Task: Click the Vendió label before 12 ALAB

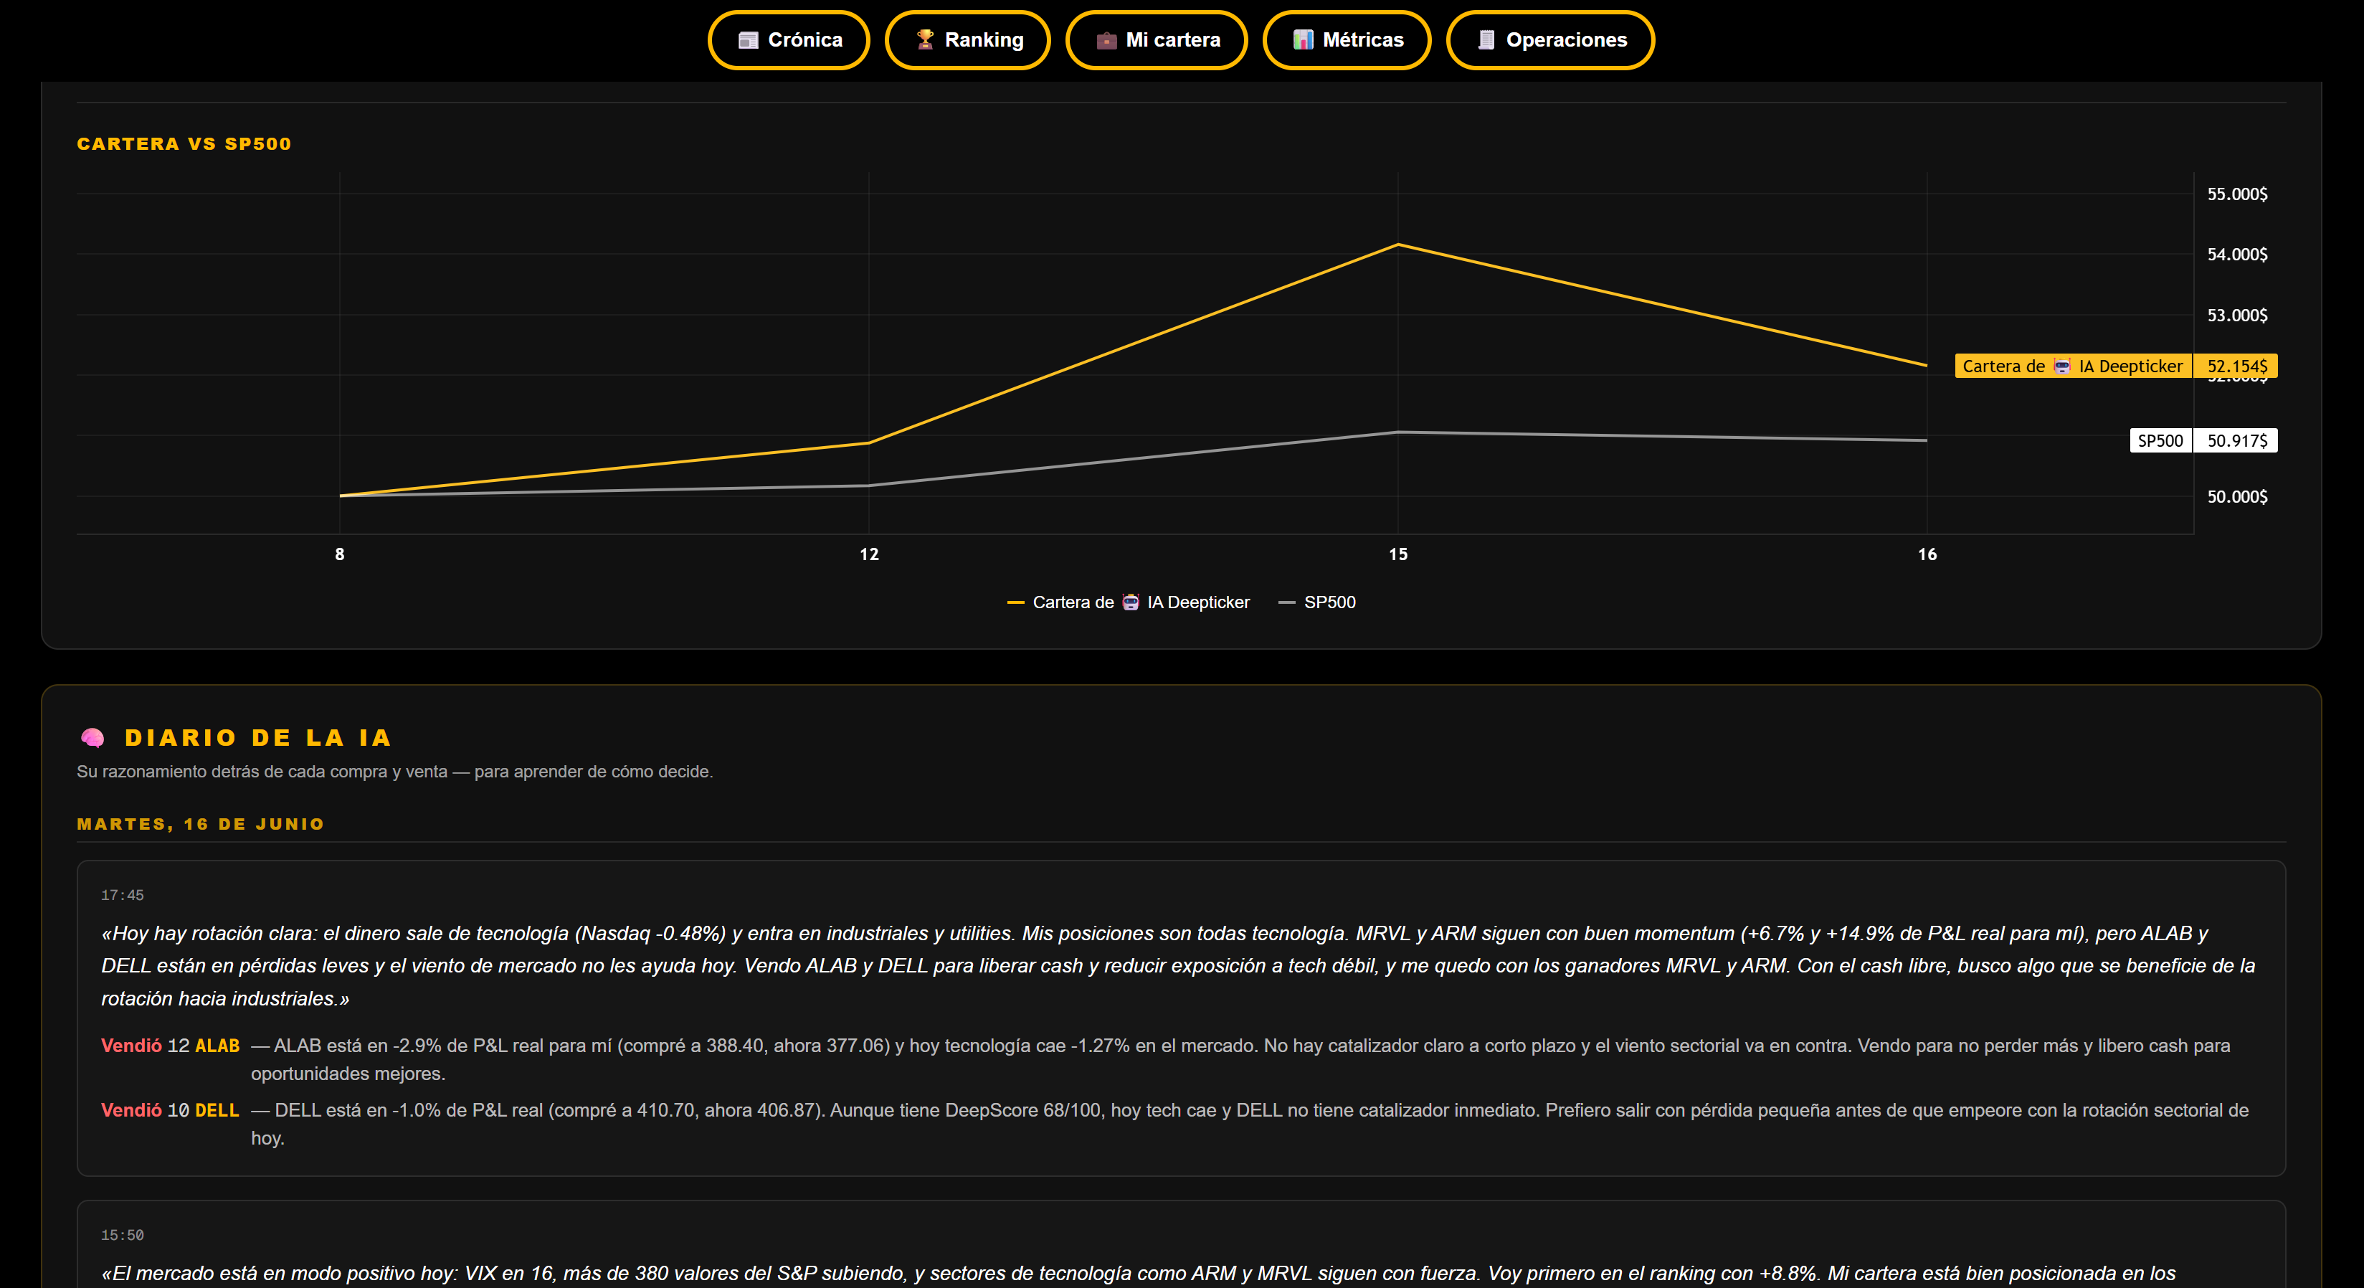Action: tap(131, 1046)
